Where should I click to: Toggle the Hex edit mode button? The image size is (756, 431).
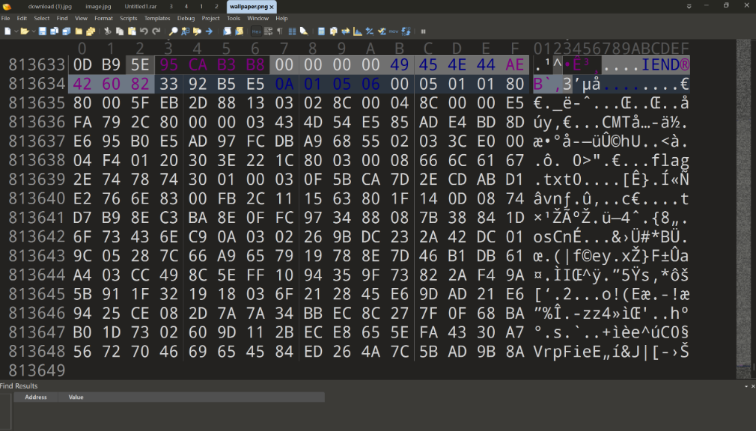(x=256, y=31)
